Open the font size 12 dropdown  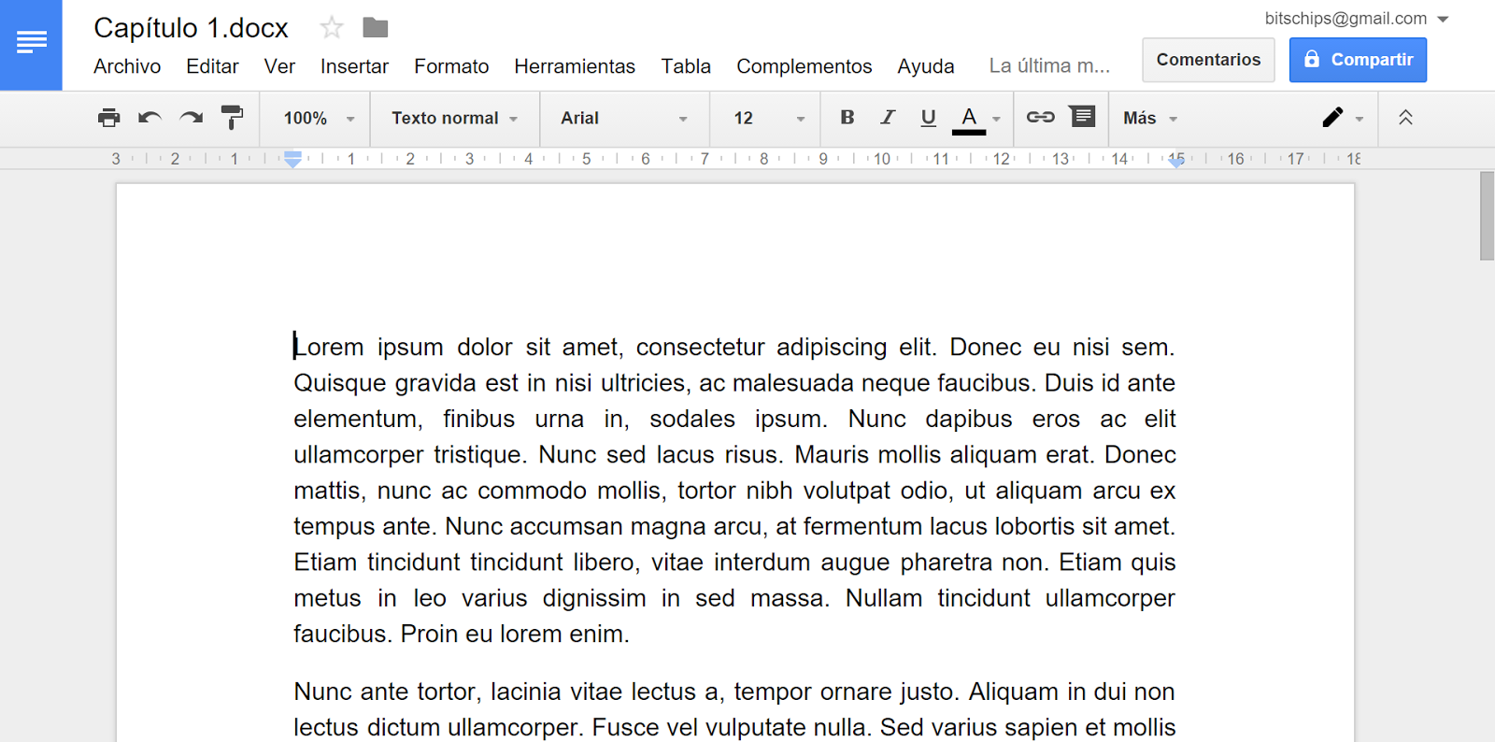(768, 119)
